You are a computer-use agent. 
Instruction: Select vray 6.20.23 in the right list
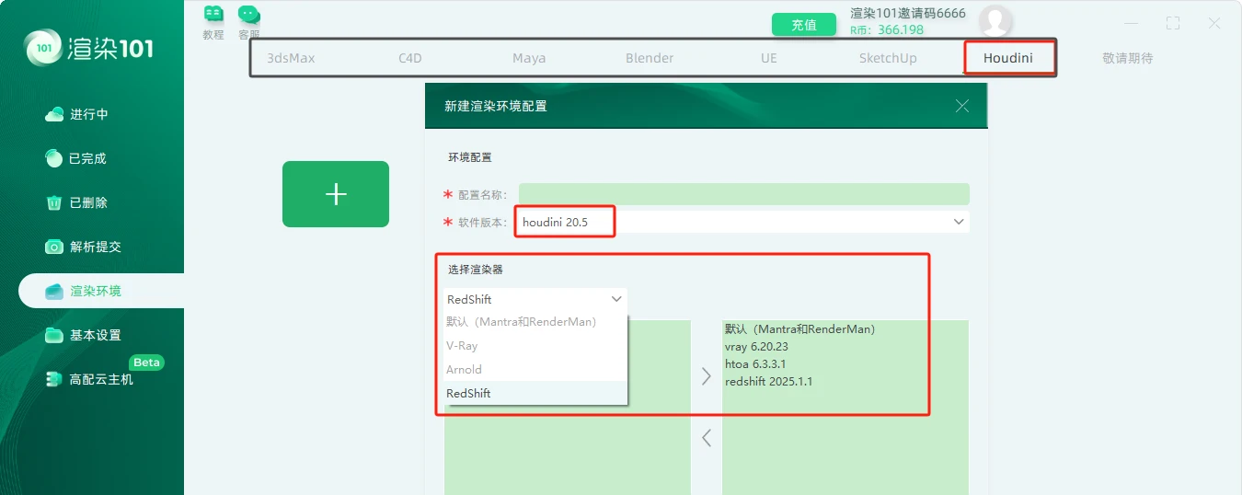[x=756, y=347]
